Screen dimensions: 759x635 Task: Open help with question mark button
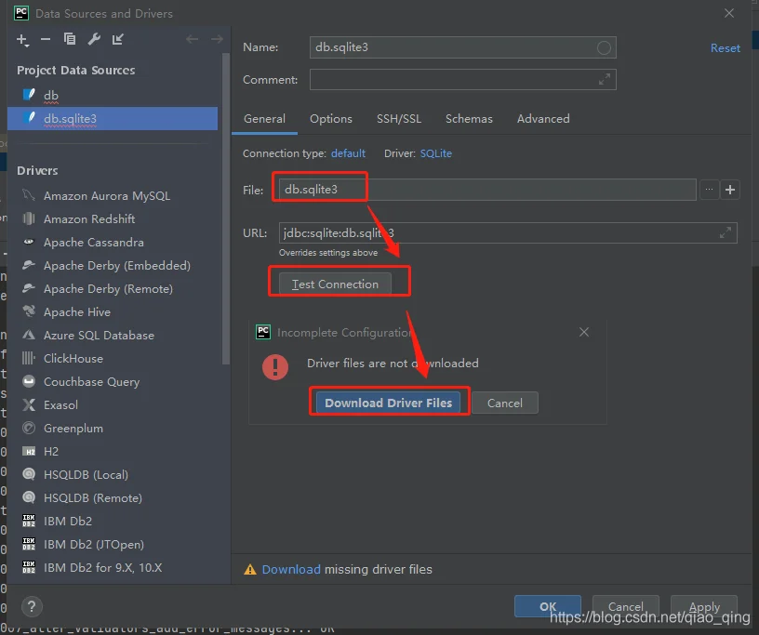[x=32, y=606]
